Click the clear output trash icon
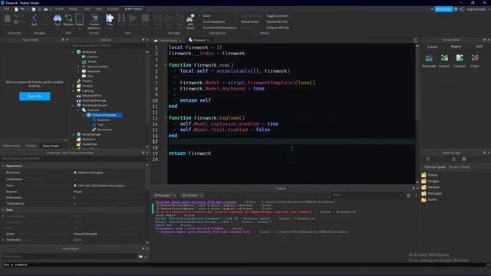 (x=408, y=195)
